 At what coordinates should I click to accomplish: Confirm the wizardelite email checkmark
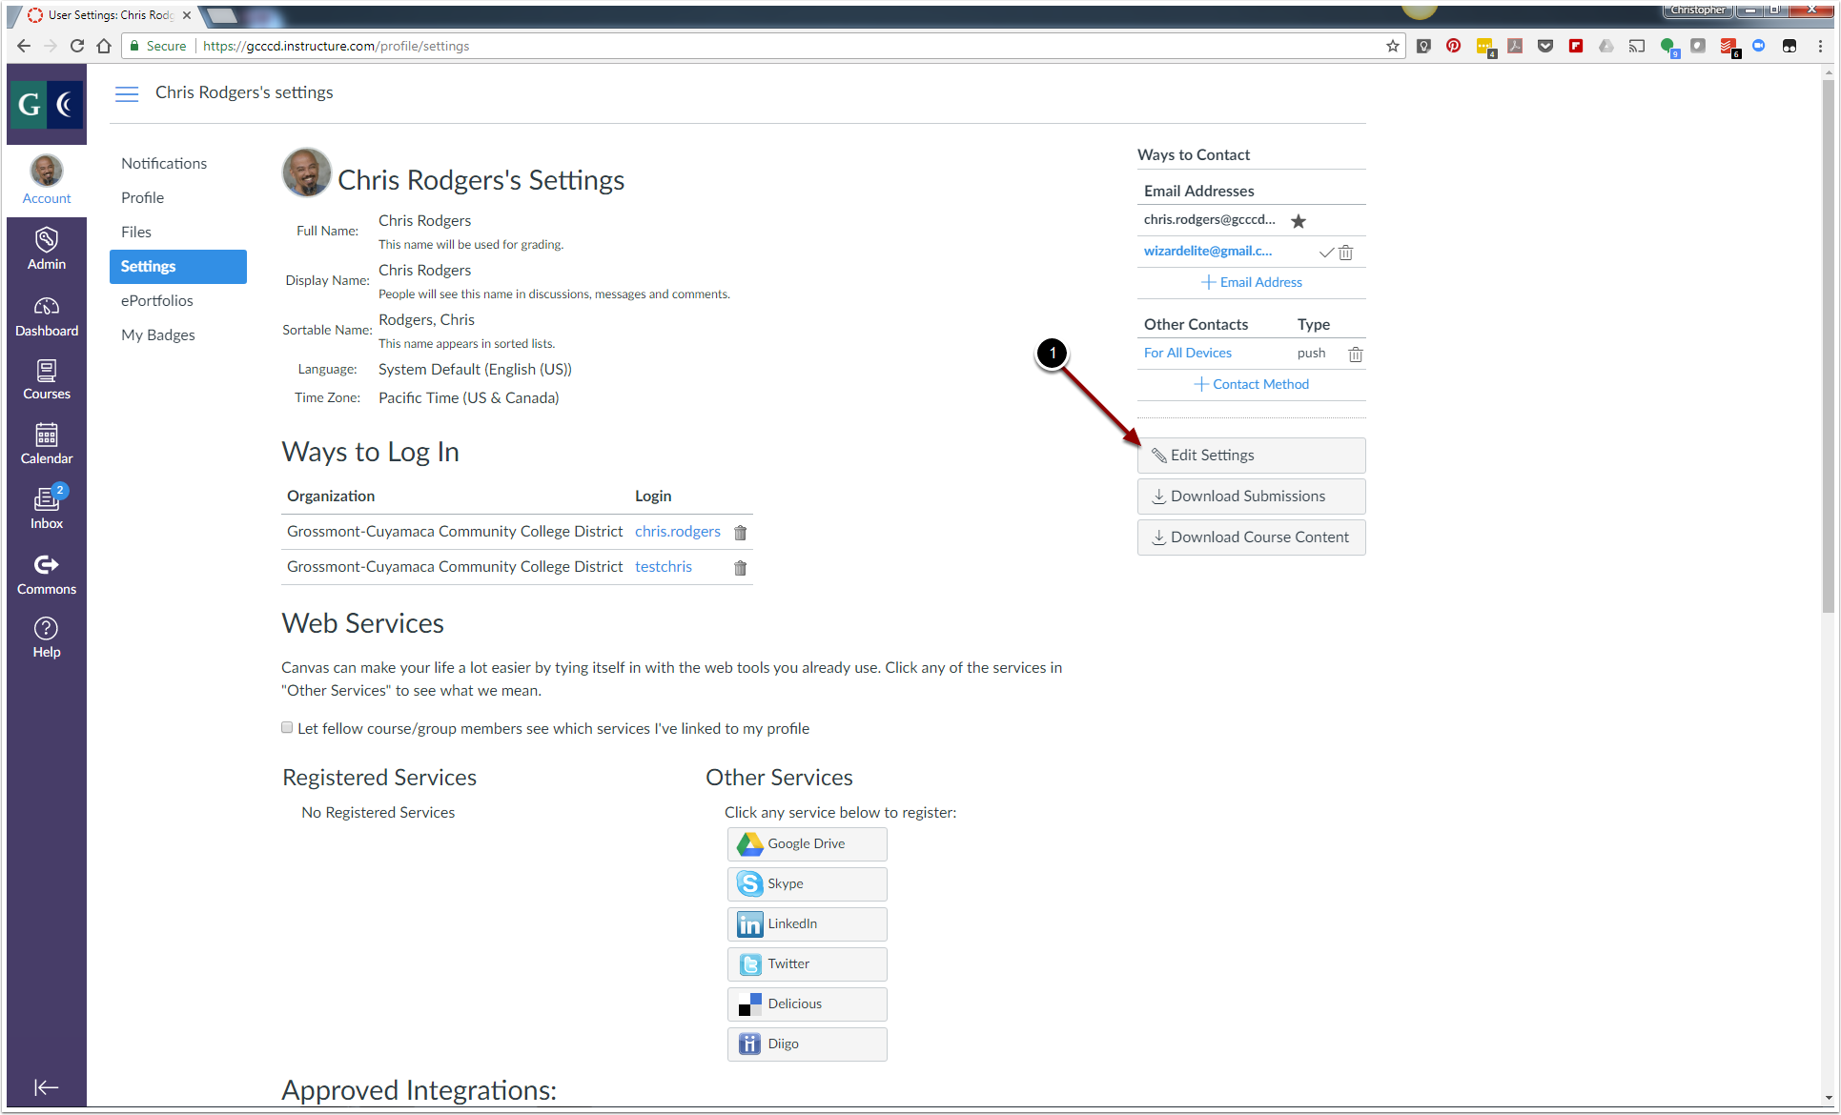(1325, 253)
